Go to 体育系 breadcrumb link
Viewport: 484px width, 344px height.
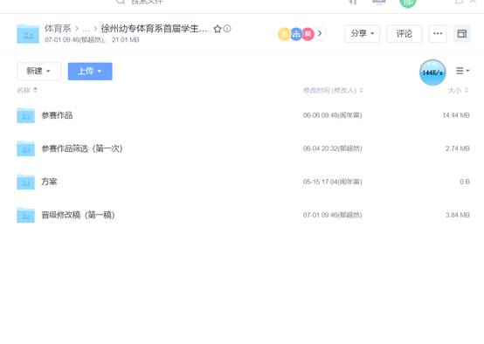tap(58, 29)
